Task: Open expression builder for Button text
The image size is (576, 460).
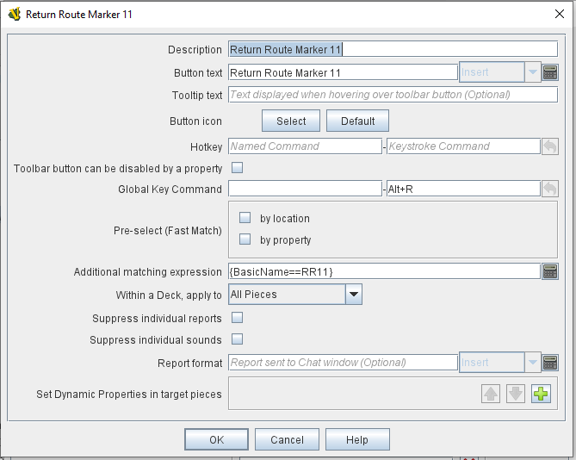Action: pyautogui.click(x=550, y=72)
